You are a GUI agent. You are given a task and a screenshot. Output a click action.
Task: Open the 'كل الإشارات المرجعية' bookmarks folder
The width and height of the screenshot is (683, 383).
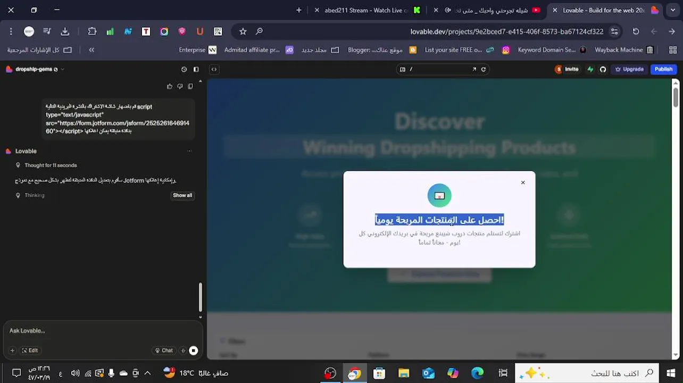pos(39,50)
